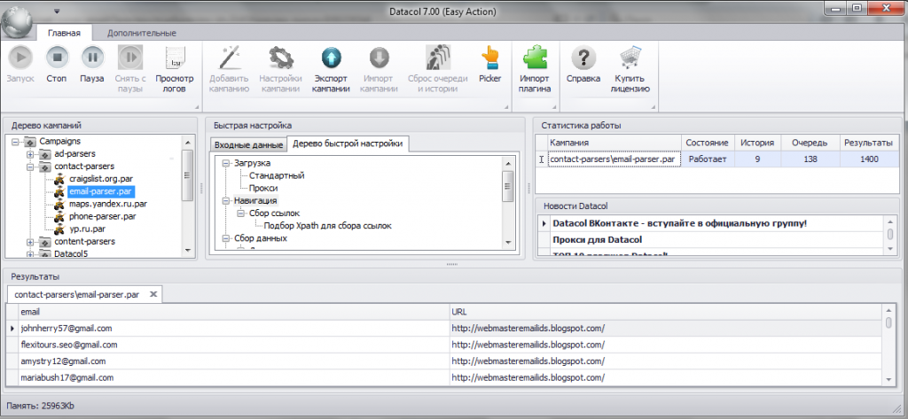Open Прокси для Datacol news item
The image size is (908, 419).
[597, 239]
